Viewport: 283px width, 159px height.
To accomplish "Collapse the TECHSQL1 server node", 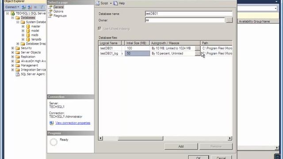I will pos(8,13).
